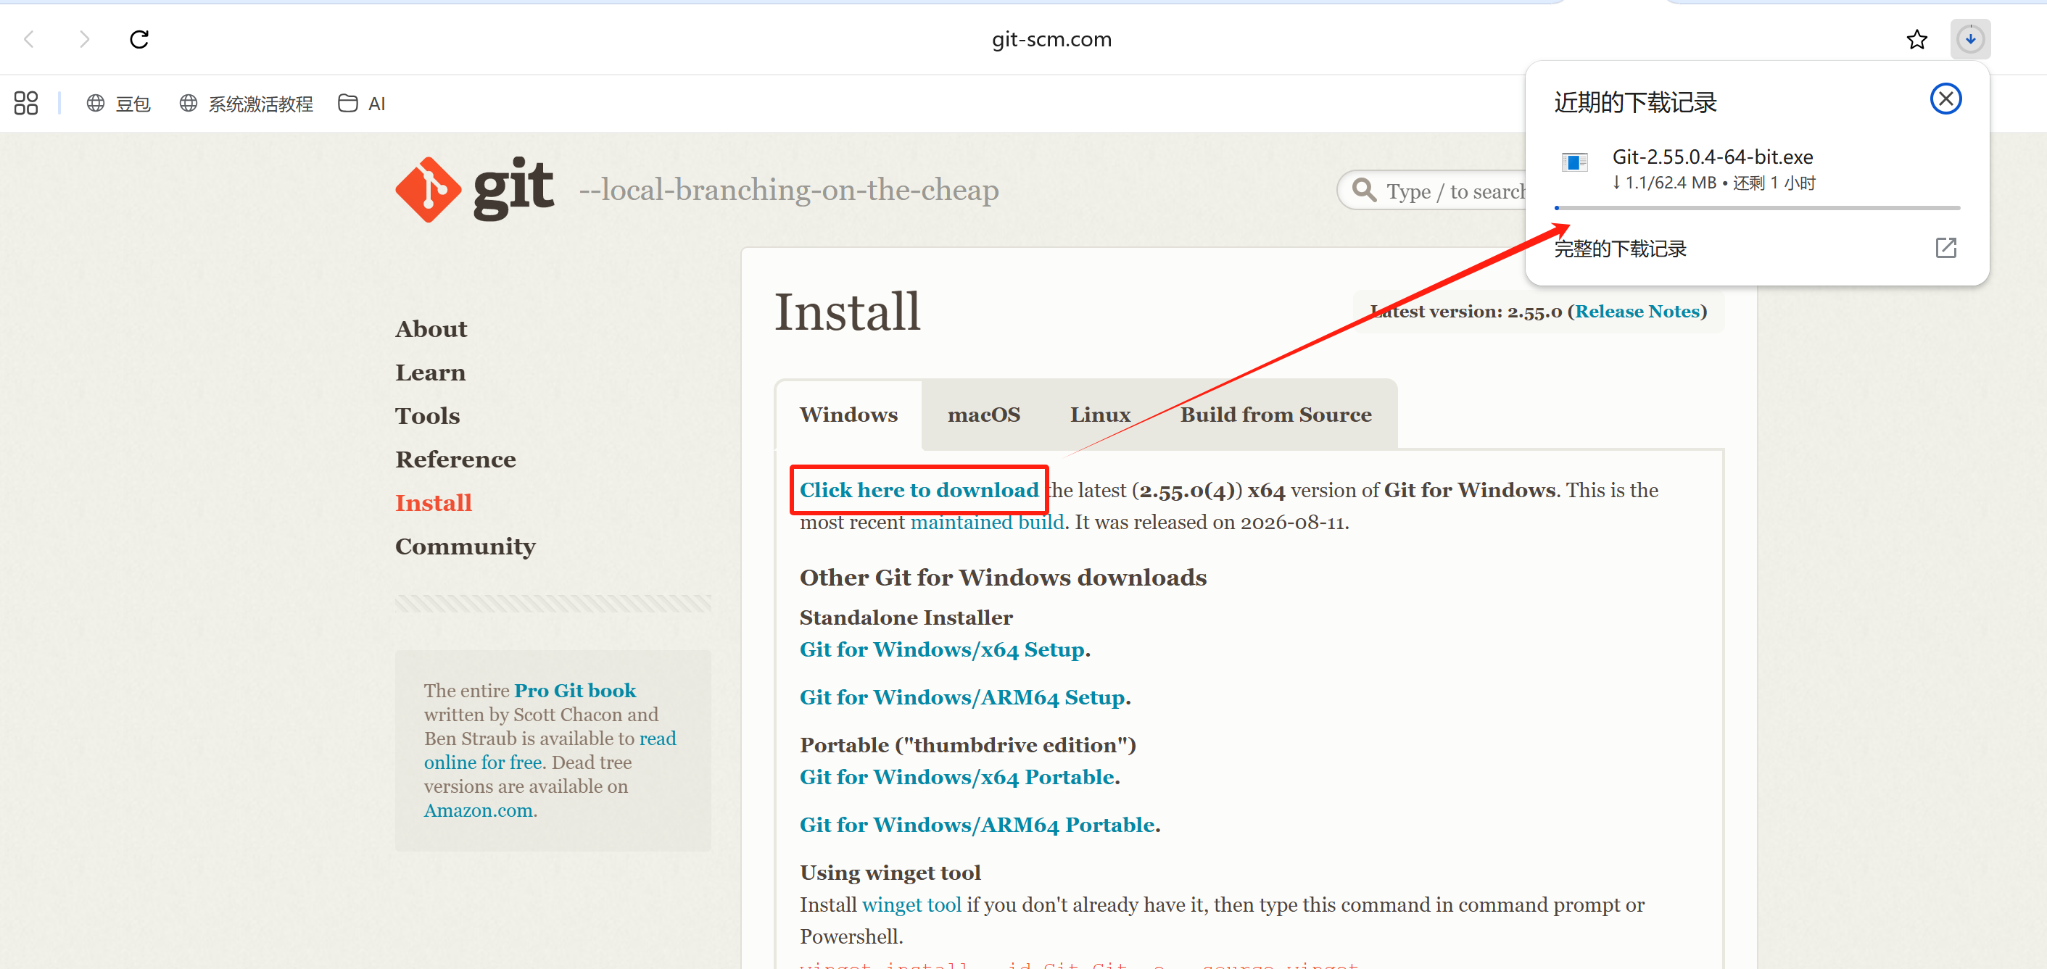Click the 'Portable ("thumbdrive edition")' subheading
The height and width of the screenshot is (969, 2047).
click(x=968, y=745)
